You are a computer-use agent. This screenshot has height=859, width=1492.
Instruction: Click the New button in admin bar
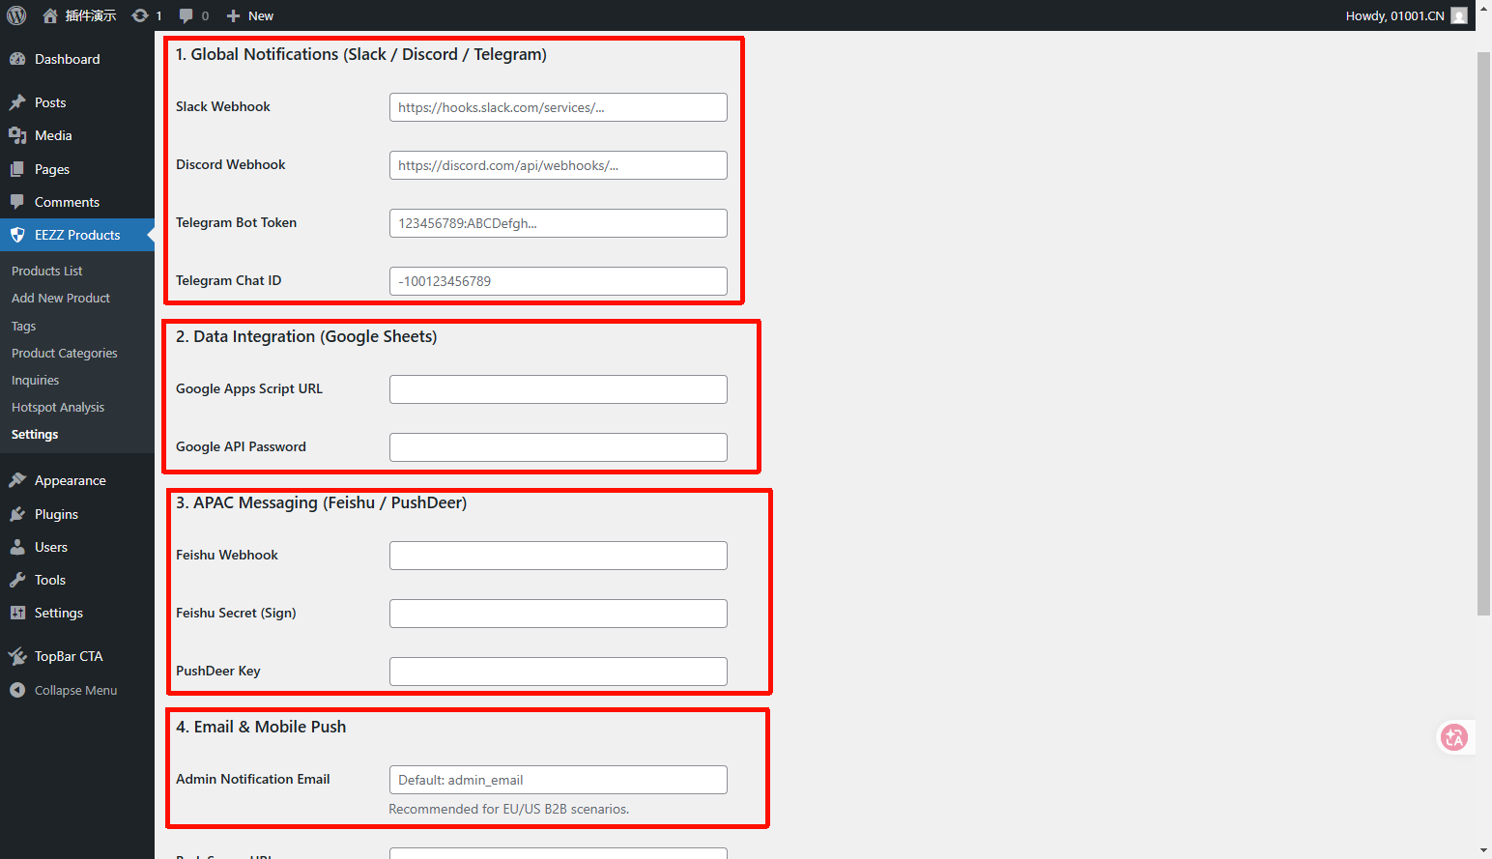[x=250, y=15]
